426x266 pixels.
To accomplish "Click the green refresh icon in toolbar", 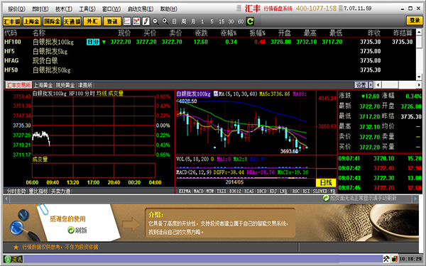I will (x=250, y=21).
